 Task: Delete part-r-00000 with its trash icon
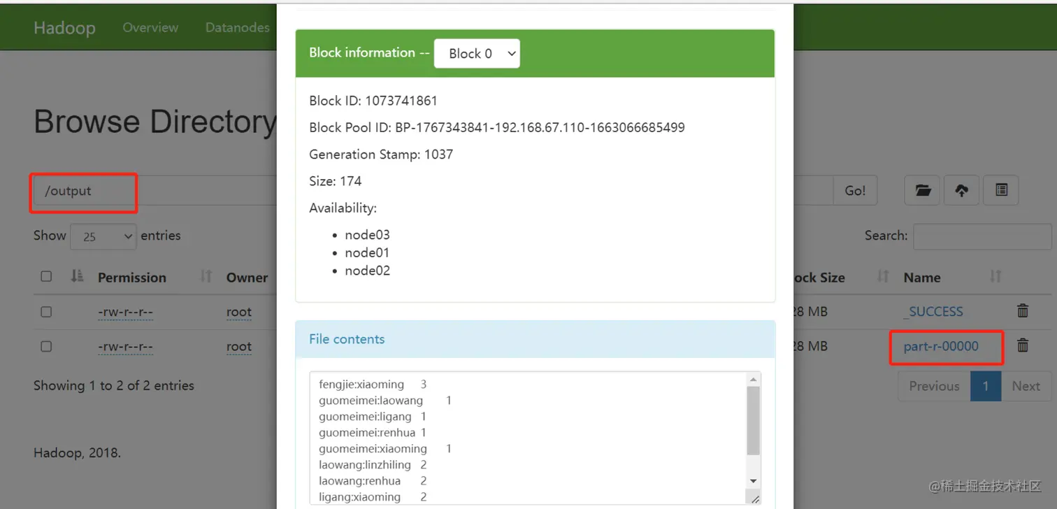pyautogui.click(x=1023, y=345)
